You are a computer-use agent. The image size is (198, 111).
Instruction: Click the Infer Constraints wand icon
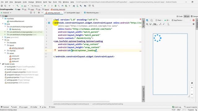click(x=164, y=24)
